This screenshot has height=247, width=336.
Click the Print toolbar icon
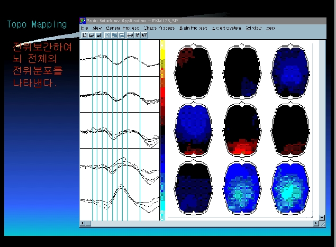[x=130, y=35]
